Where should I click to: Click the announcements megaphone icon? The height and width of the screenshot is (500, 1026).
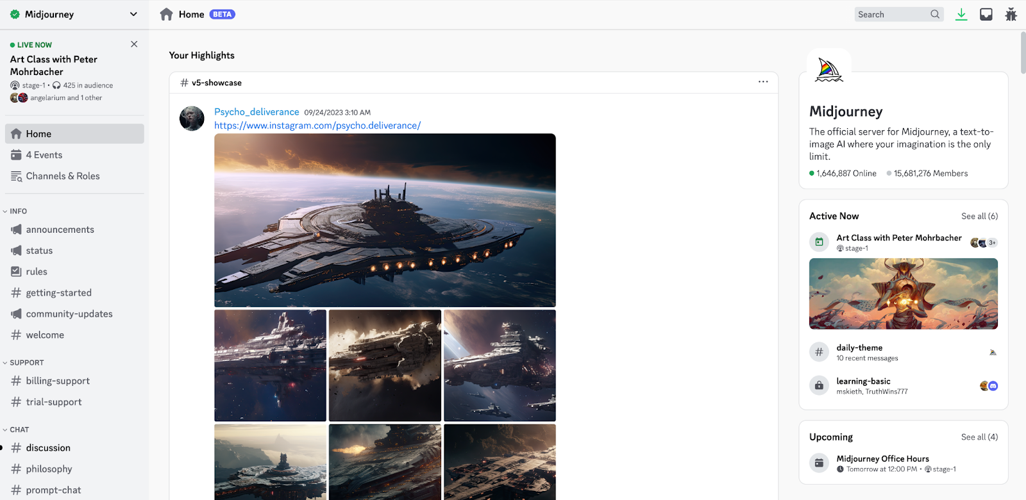[x=17, y=229]
